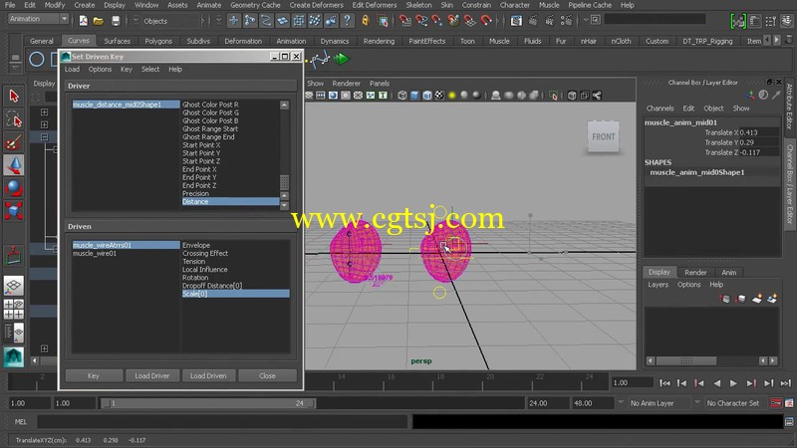
Task: Activate the Lasso select tool
Action: tap(14, 119)
